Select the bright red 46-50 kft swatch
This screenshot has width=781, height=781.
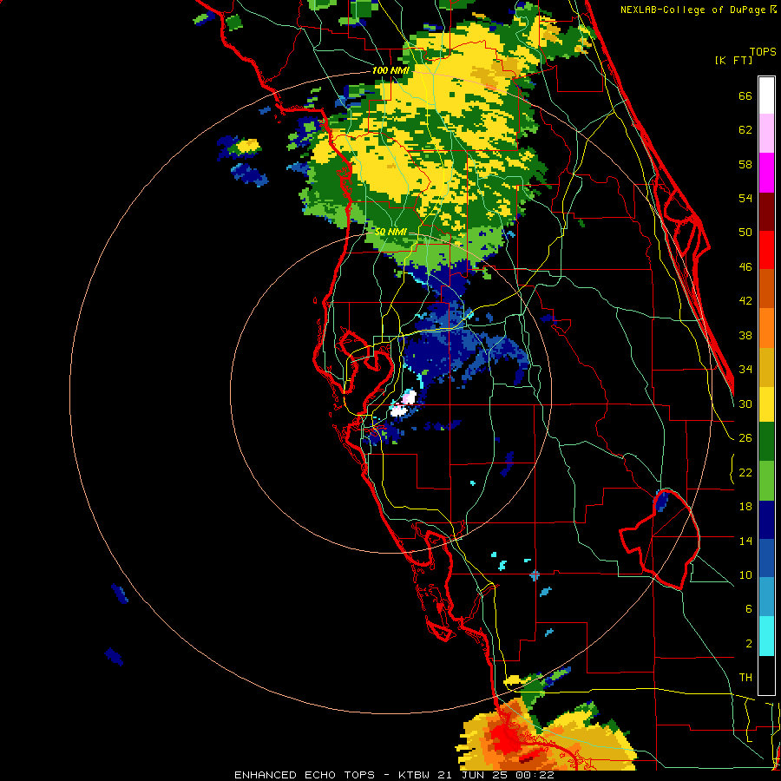pos(766,250)
